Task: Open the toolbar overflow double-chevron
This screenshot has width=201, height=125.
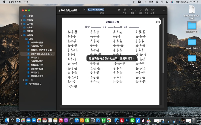Action: pos(164,10)
